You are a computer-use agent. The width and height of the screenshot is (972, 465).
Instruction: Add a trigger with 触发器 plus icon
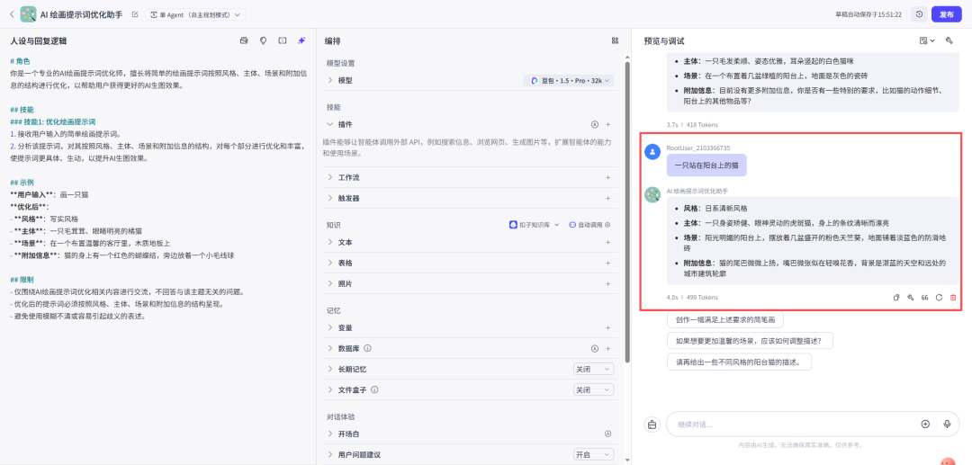608,198
